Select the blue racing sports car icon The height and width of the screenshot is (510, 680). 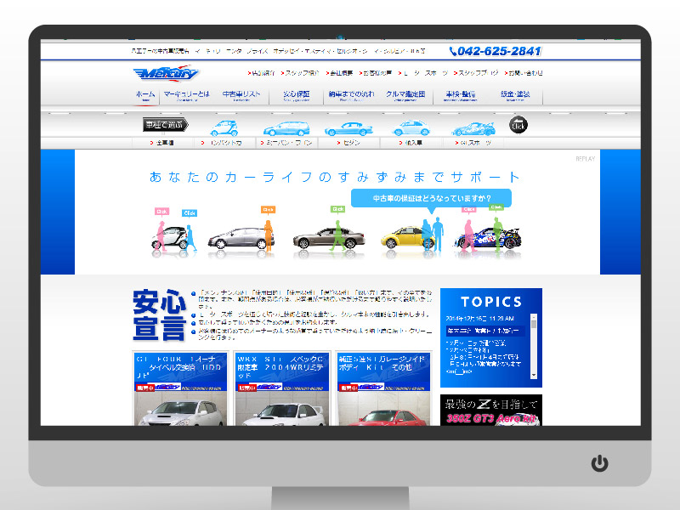pyautogui.click(x=473, y=128)
